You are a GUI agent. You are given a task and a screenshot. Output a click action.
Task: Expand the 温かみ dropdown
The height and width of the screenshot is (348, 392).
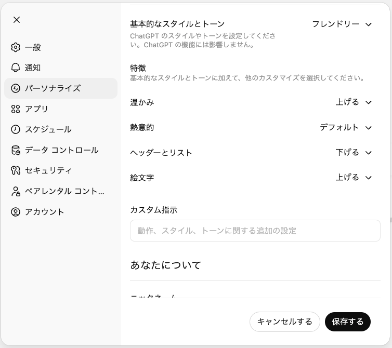[354, 102]
